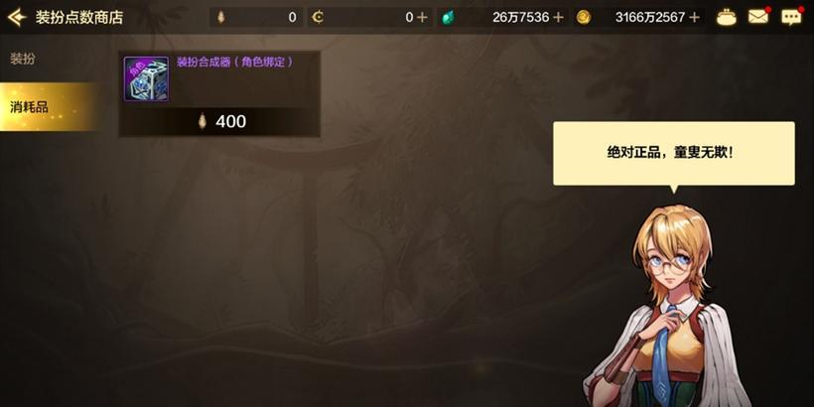The width and height of the screenshot is (814, 407).
Task: Select the 装扮合成器 item thumbnail
Action: 146,78
